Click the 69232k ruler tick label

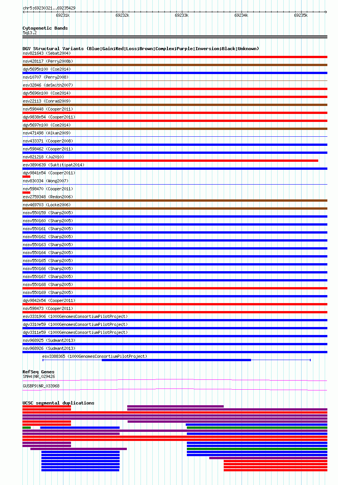pos(122,15)
